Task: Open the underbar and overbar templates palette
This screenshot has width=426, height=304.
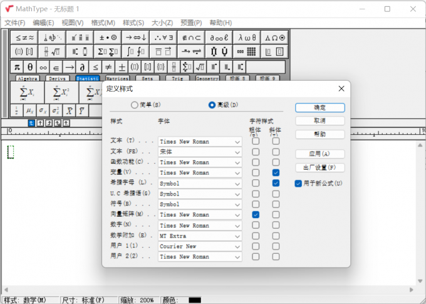Action: tap(164, 51)
